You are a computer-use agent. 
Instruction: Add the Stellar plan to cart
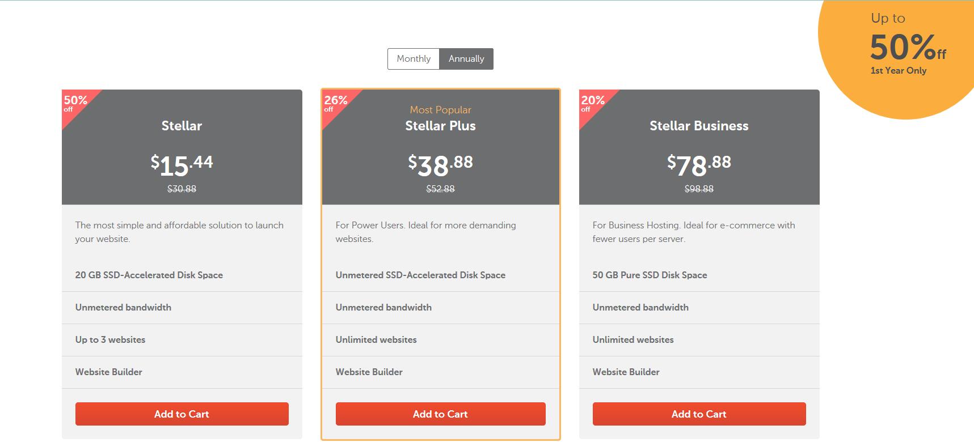pyautogui.click(x=182, y=414)
